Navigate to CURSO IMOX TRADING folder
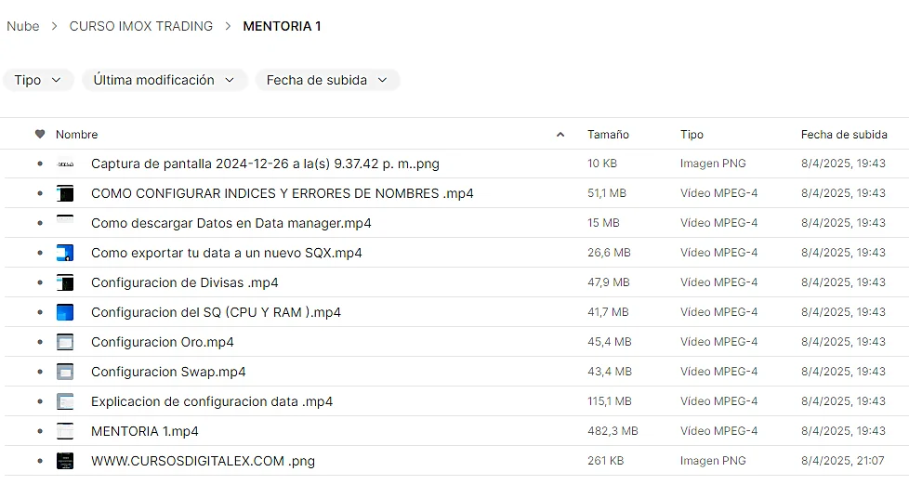This screenshot has height=485, width=909. click(x=141, y=26)
